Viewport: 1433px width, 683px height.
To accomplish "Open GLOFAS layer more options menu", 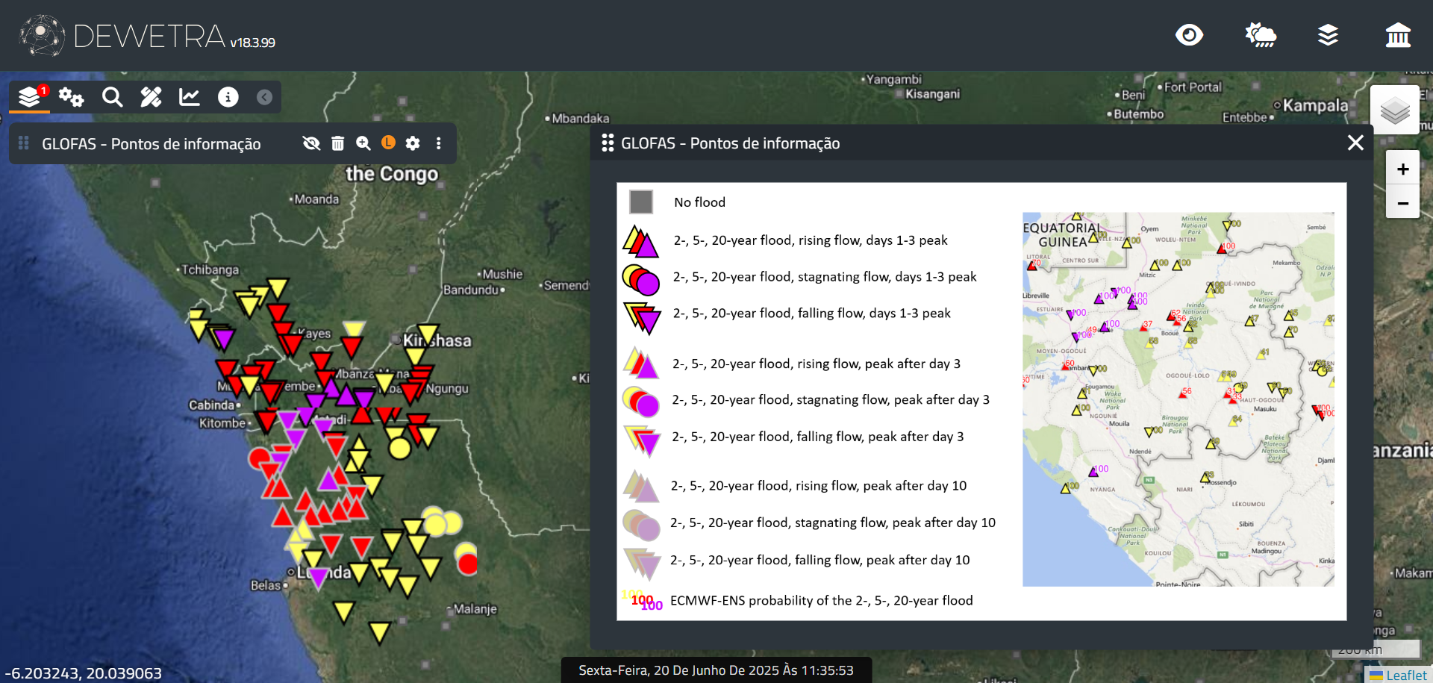I will (x=438, y=143).
